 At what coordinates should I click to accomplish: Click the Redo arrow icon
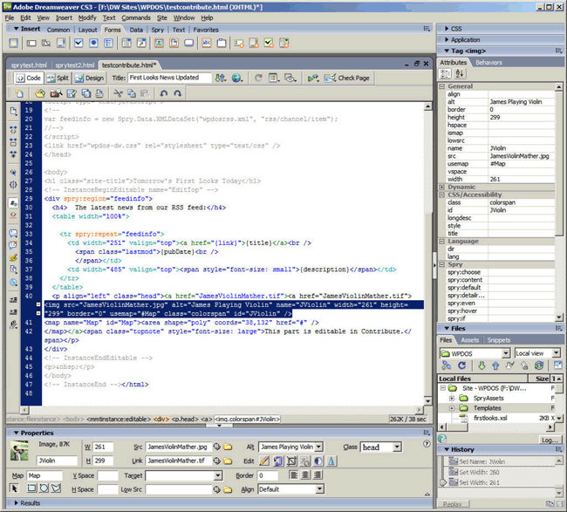pyautogui.click(x=178, y=93)
